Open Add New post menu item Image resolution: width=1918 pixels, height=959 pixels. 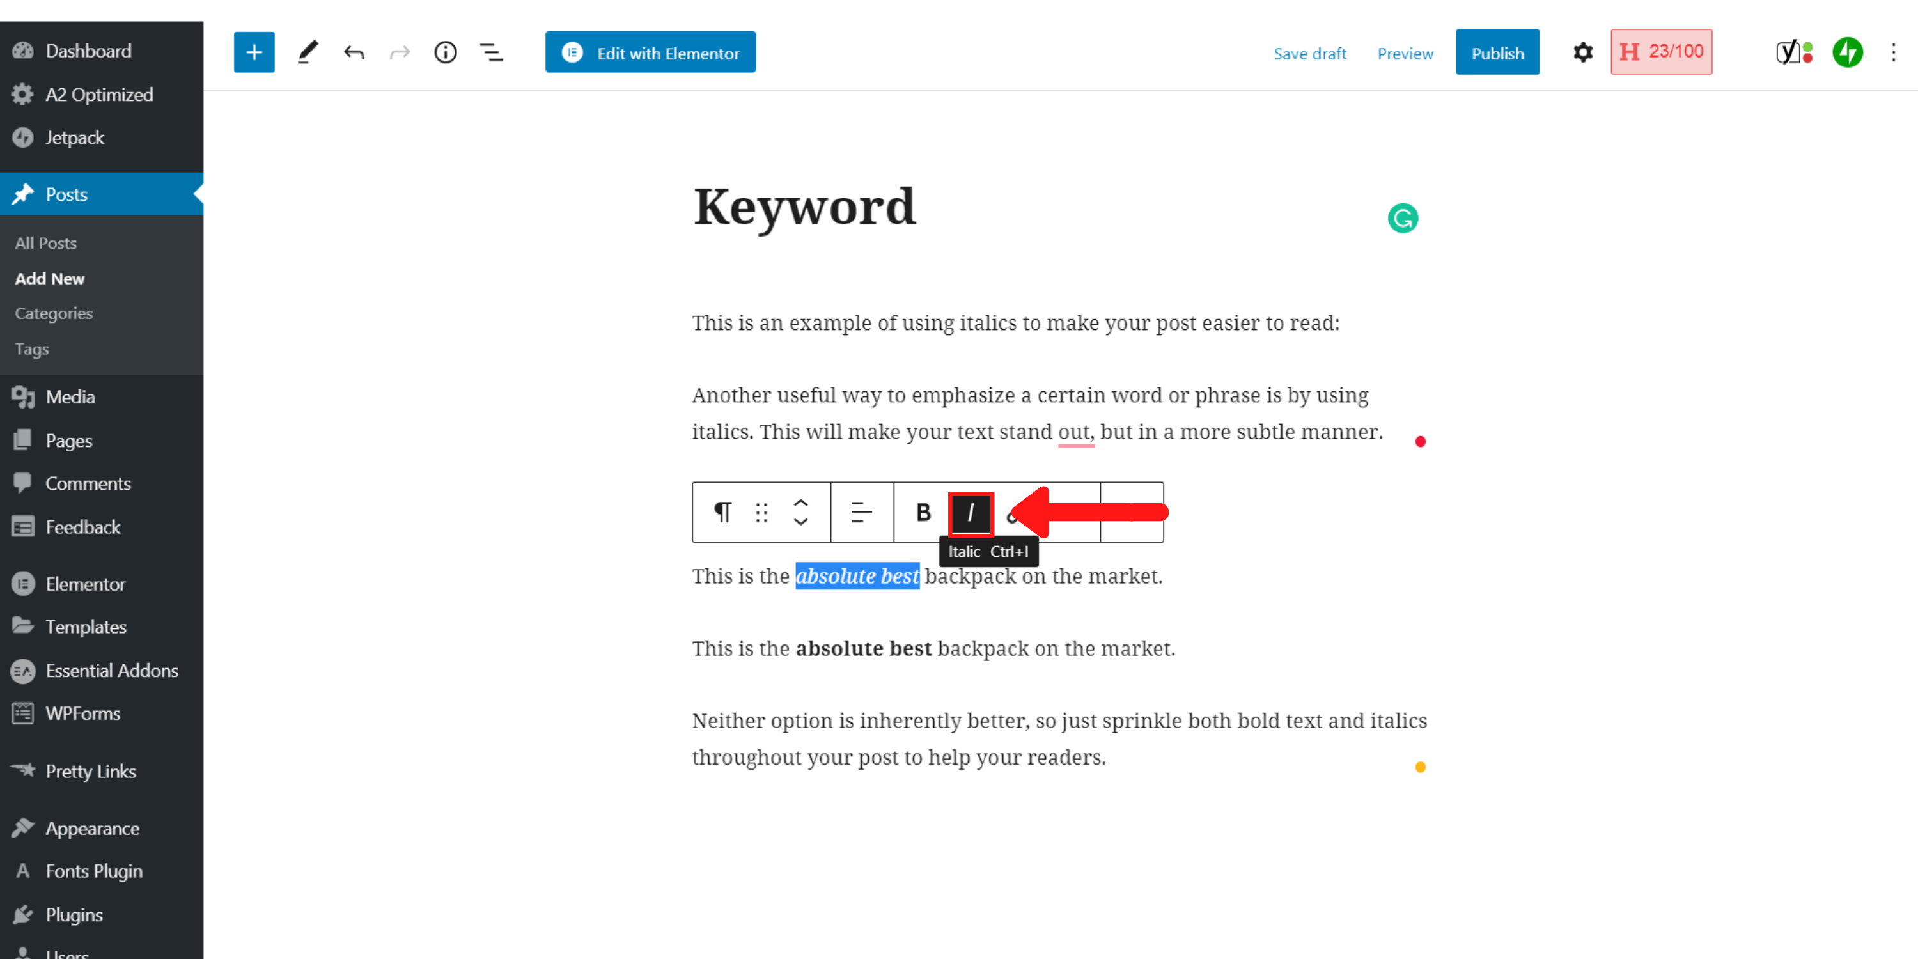point(49,277)
